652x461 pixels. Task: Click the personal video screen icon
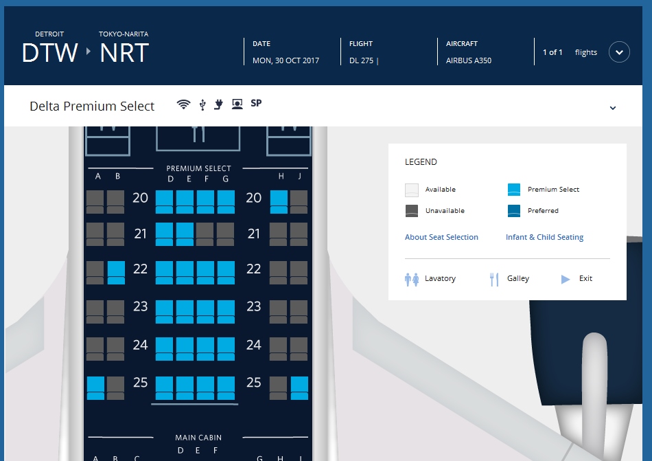[237, 104]
